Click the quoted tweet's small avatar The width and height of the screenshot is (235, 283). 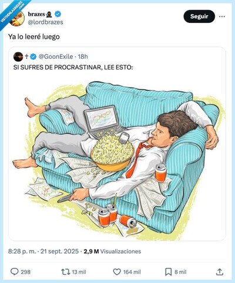click(18, 57)
